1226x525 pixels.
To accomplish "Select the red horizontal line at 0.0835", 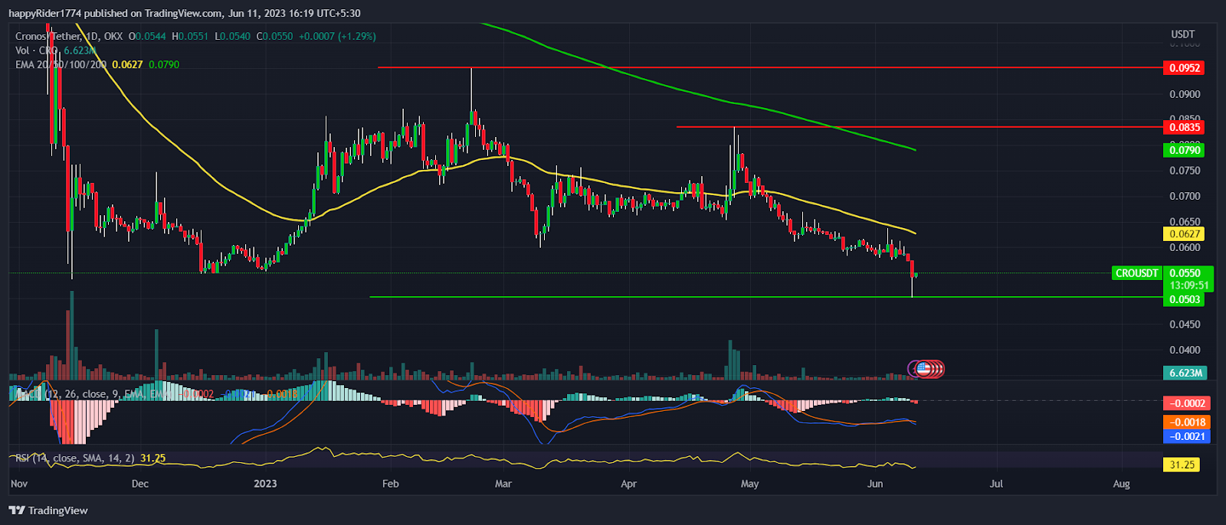I will 919,127.
